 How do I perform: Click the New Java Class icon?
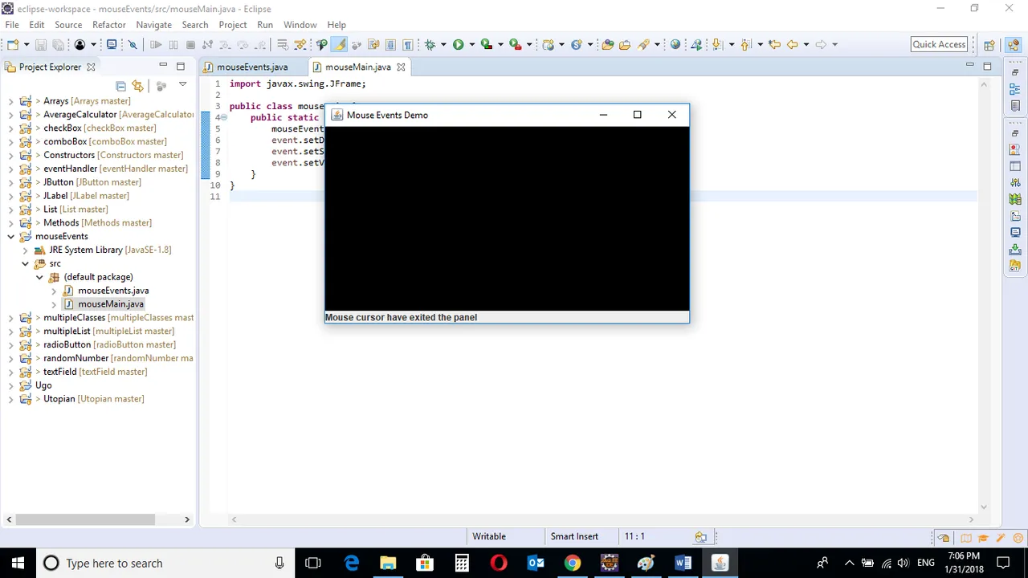(576, 44)
